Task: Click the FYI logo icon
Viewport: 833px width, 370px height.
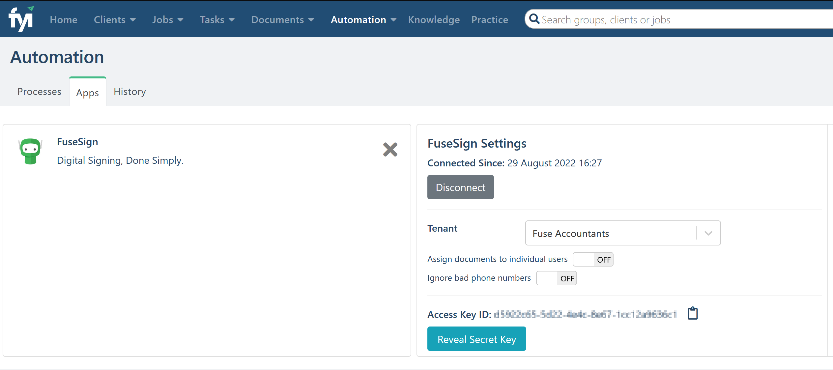Action: point(21,19)
